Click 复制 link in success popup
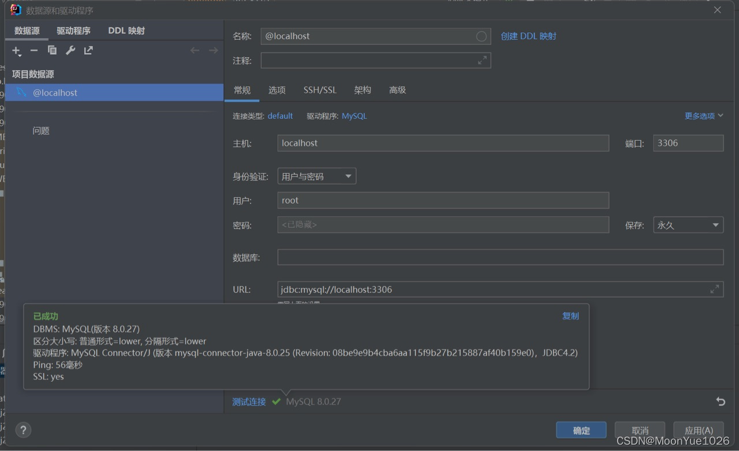The image size is (739, 451). (570, 316)
